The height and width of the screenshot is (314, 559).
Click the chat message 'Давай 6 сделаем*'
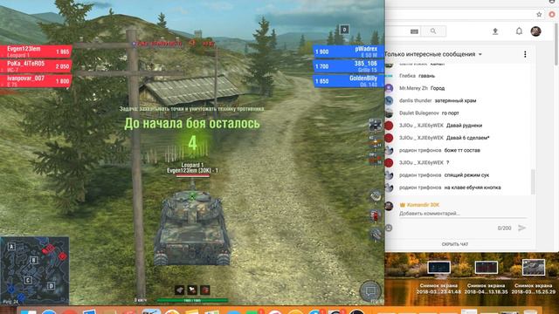click(468, 138)
